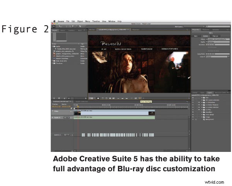Select the video clip thumbnail in timeline
The image size is (232, 186).
tap(77, 114)
